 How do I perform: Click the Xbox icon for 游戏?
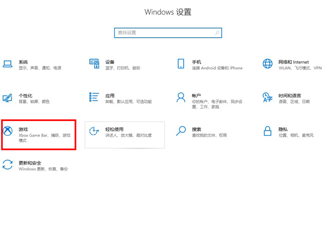coord(8,131)
